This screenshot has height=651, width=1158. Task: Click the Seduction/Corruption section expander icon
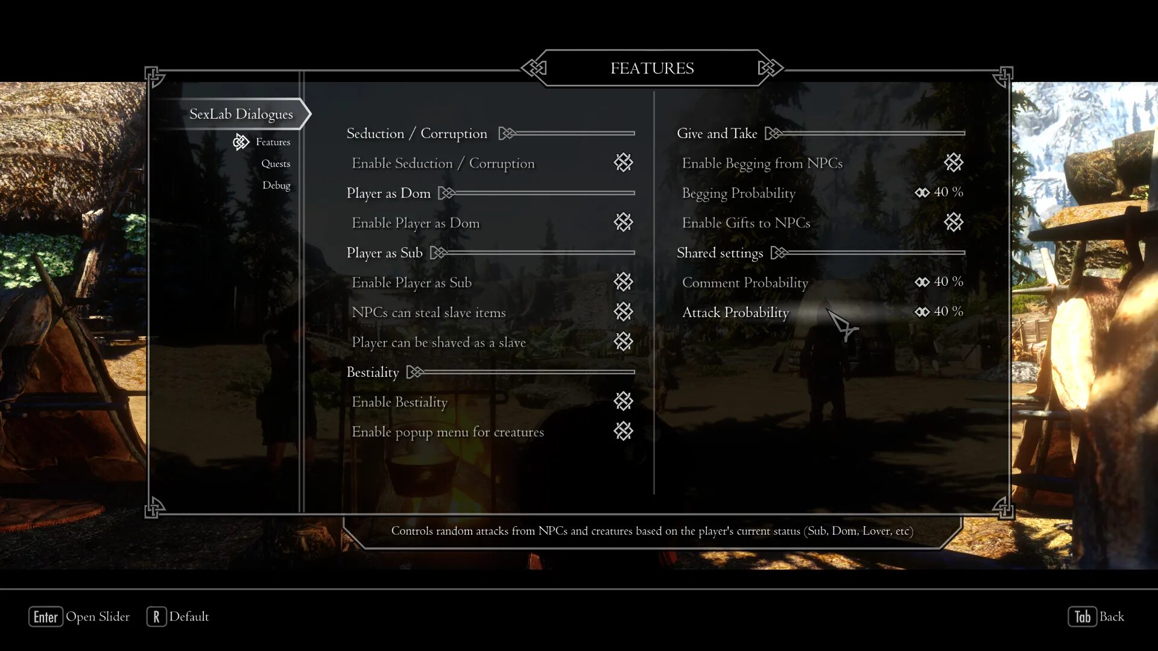point(507,134)
